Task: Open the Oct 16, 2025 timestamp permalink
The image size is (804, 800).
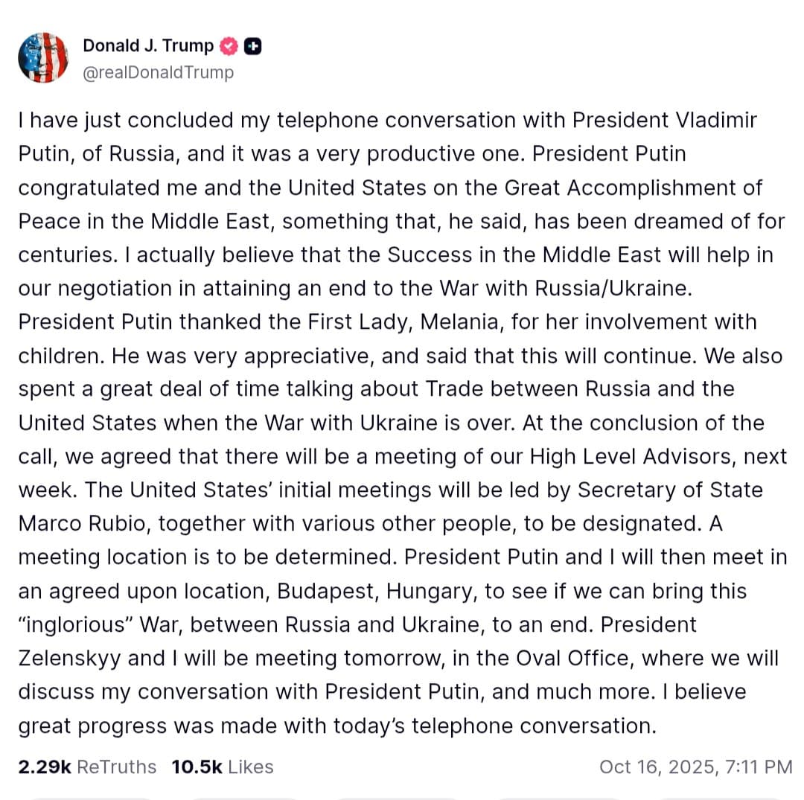Action: (x=695, y=767)
